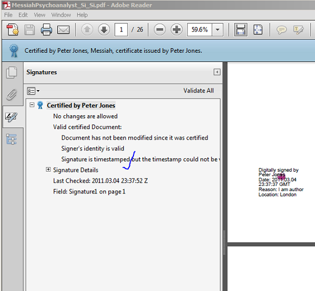
Task: Open the Page Thumbnails panel
Action: (x=11, y=73)
